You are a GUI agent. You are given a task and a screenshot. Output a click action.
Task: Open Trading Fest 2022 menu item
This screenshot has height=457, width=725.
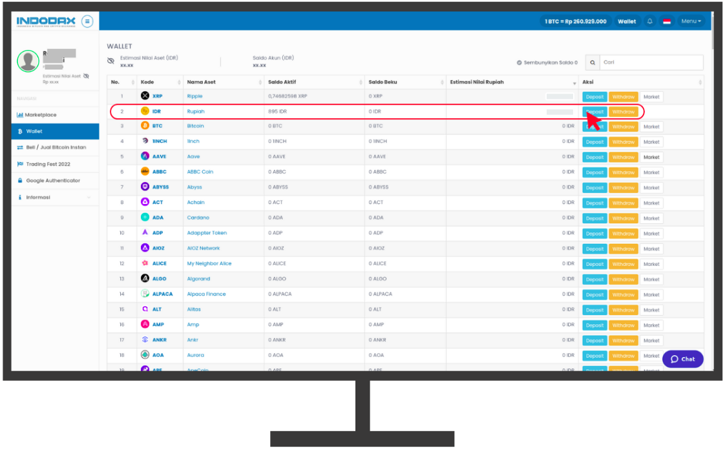55,164
